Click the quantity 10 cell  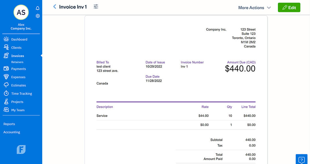point(230,116)
